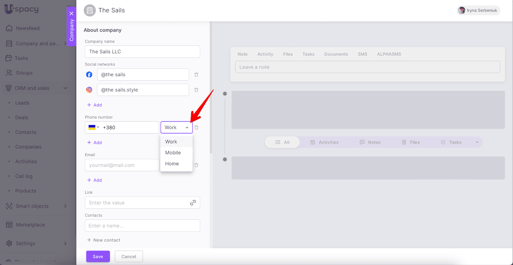Remove the email field with trash icon

coord(196,165)
